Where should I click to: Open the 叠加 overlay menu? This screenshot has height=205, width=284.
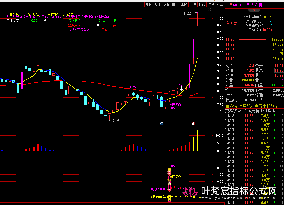(x=157, y=4)
